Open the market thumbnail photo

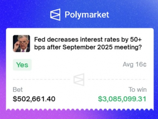[x=21, y=43]
